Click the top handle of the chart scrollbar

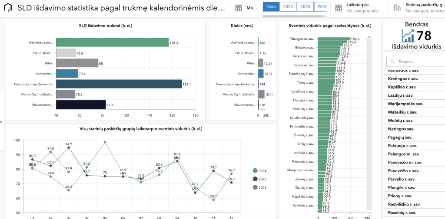(369, 38)
